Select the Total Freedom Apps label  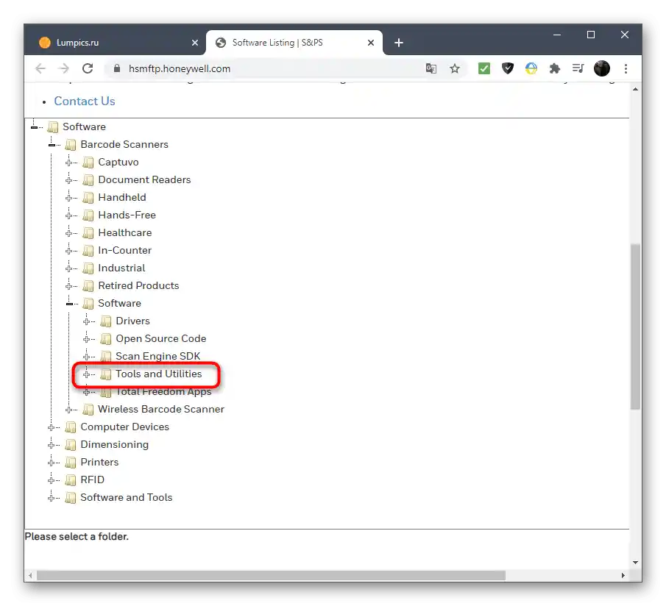point(163,392)
